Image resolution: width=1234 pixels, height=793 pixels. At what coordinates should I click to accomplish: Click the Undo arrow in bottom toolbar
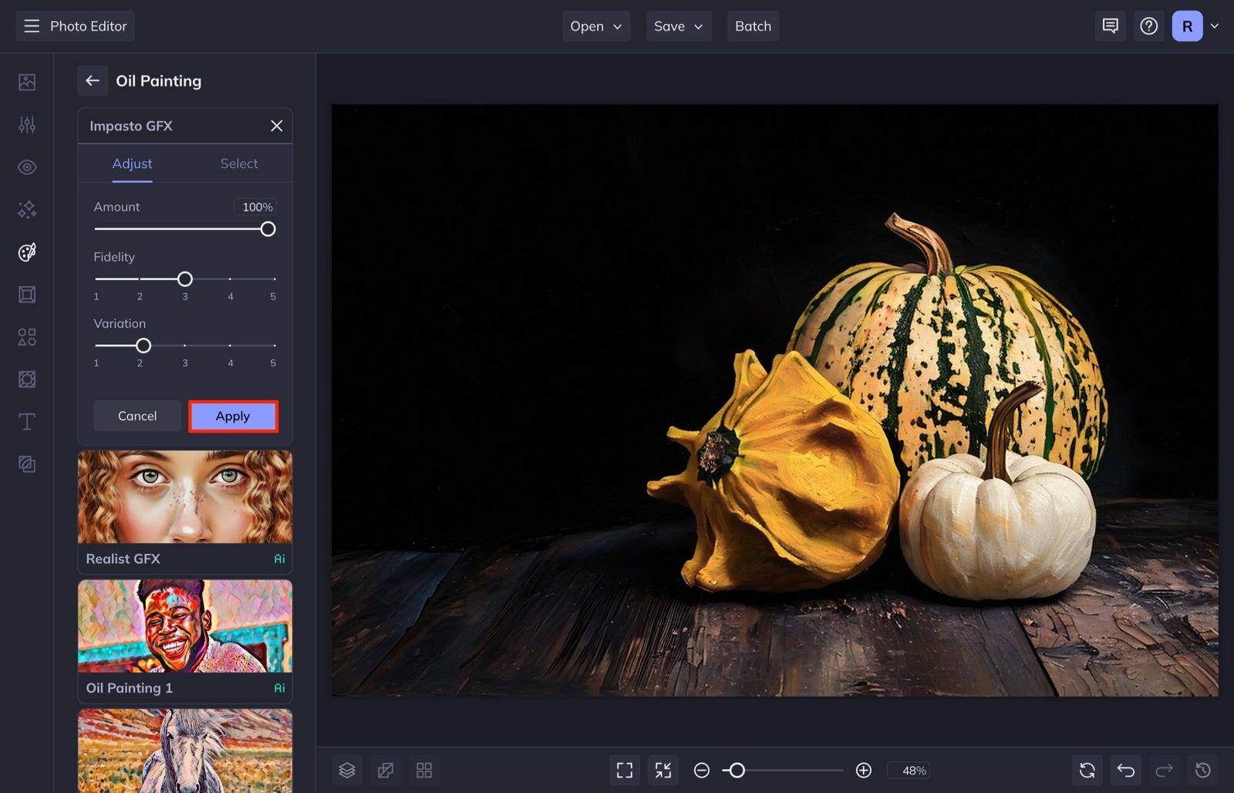1125,769
